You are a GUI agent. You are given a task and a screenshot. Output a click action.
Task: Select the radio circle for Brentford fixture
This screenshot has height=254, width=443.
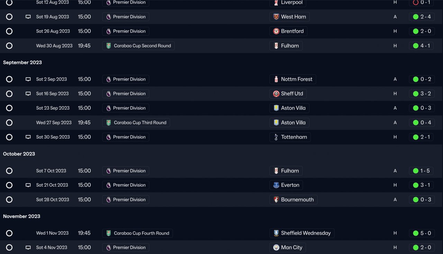(9, 31)
